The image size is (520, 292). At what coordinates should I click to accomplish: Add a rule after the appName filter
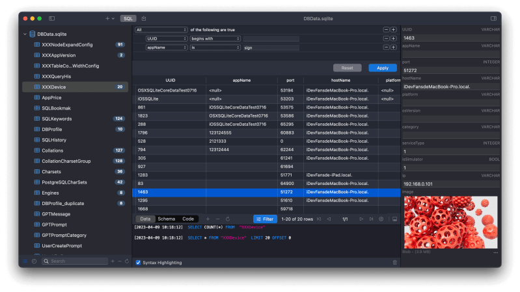pyautogui.click(x=393, y=47)
